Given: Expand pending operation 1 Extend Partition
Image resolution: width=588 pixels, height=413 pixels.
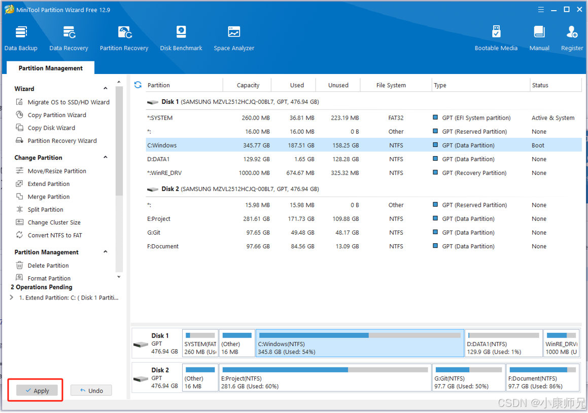Looking at the screenshot, I should 12,297.
